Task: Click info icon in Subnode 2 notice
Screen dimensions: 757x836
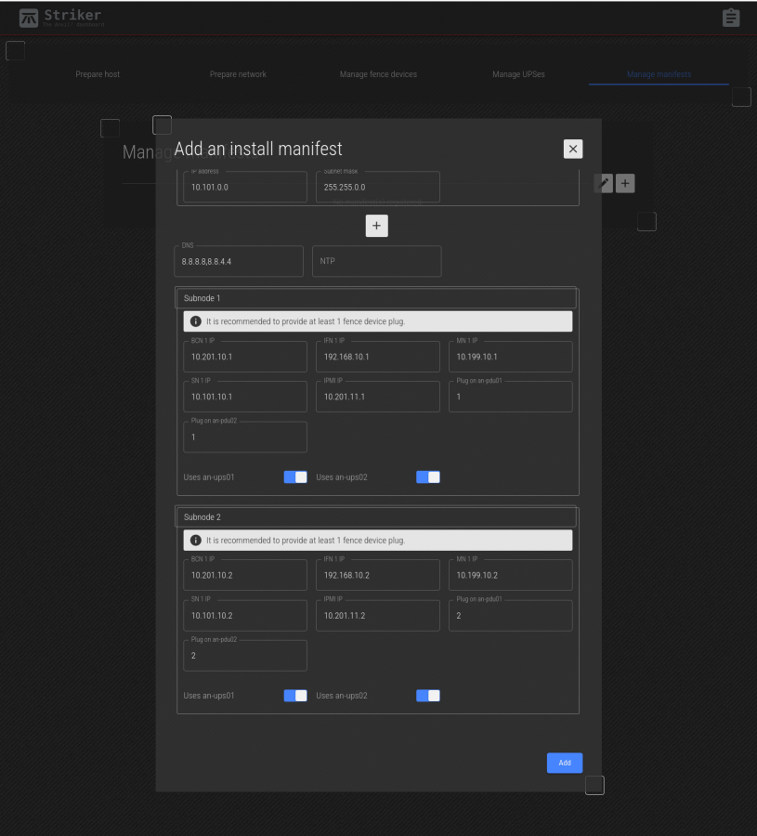Action: tap(196, 540)
